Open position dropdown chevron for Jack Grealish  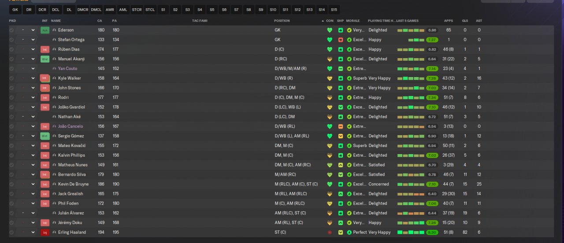[x=33, y=194]
